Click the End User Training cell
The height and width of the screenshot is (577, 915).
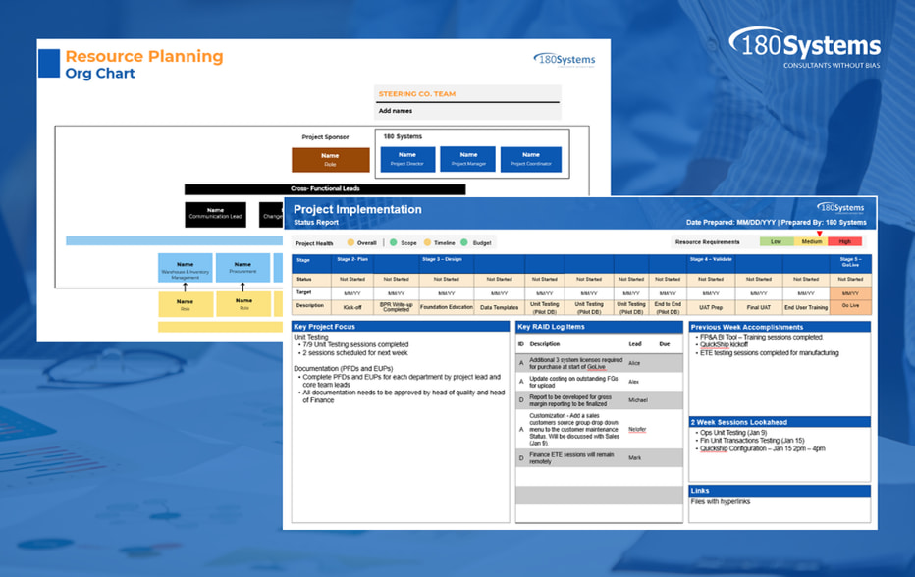click(806, 307)
